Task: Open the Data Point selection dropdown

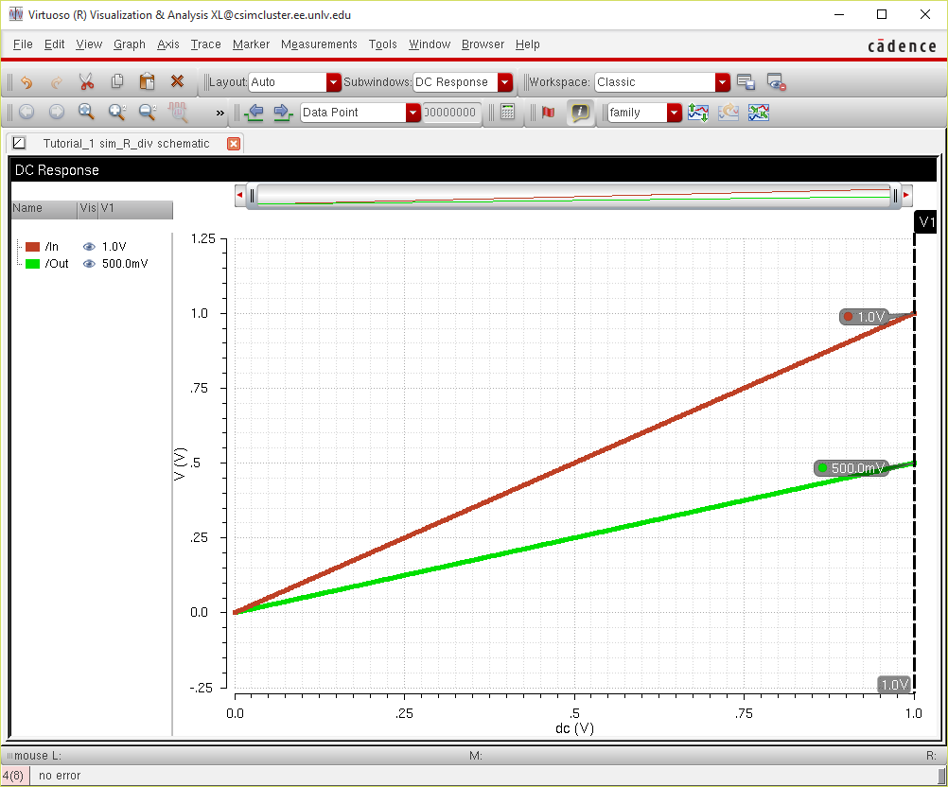Action: [412, 113]
